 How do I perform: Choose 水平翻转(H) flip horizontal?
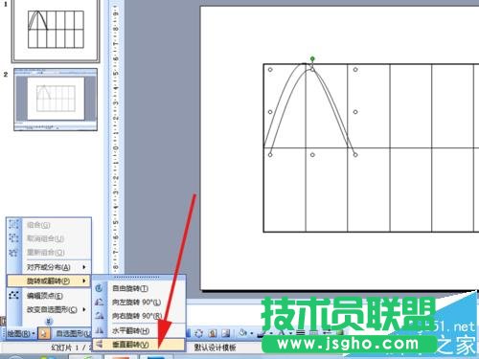point(139,330)
